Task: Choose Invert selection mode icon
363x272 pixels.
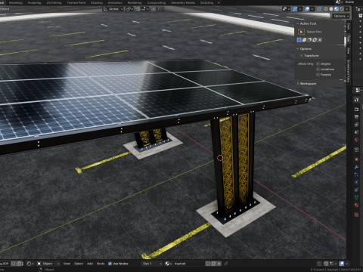Action: [x=315, y=40]
